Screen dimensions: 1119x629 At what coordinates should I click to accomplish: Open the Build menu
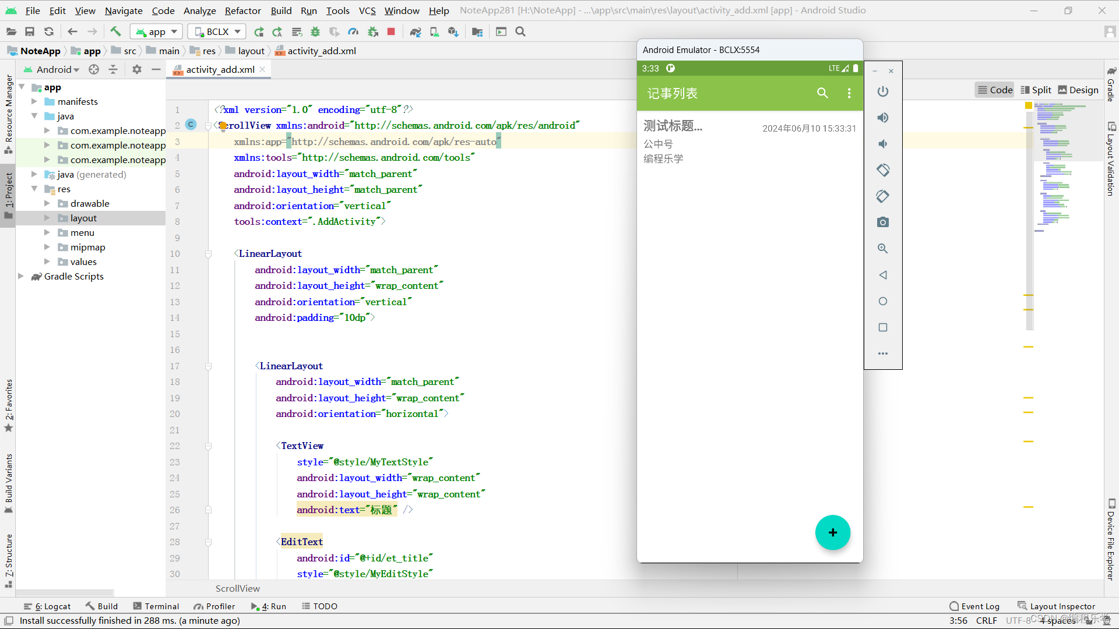point(281,10)
